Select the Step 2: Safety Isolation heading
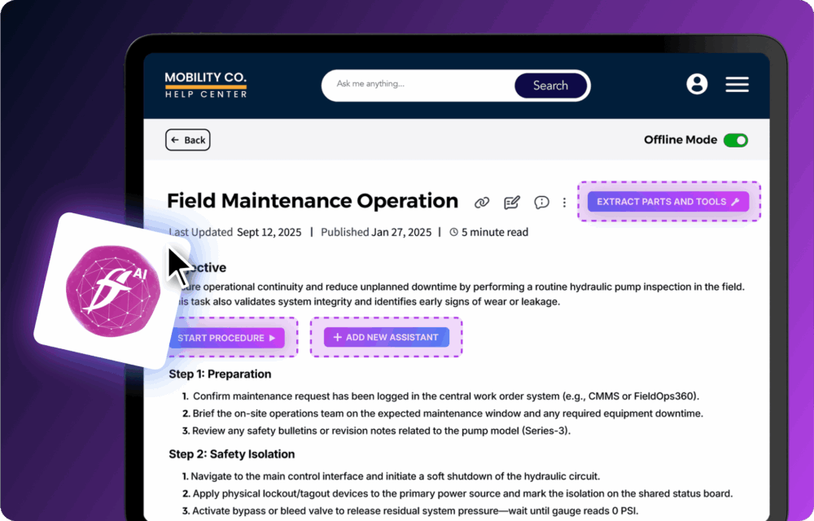Screen dimensions: 814x521 [231, 453]
